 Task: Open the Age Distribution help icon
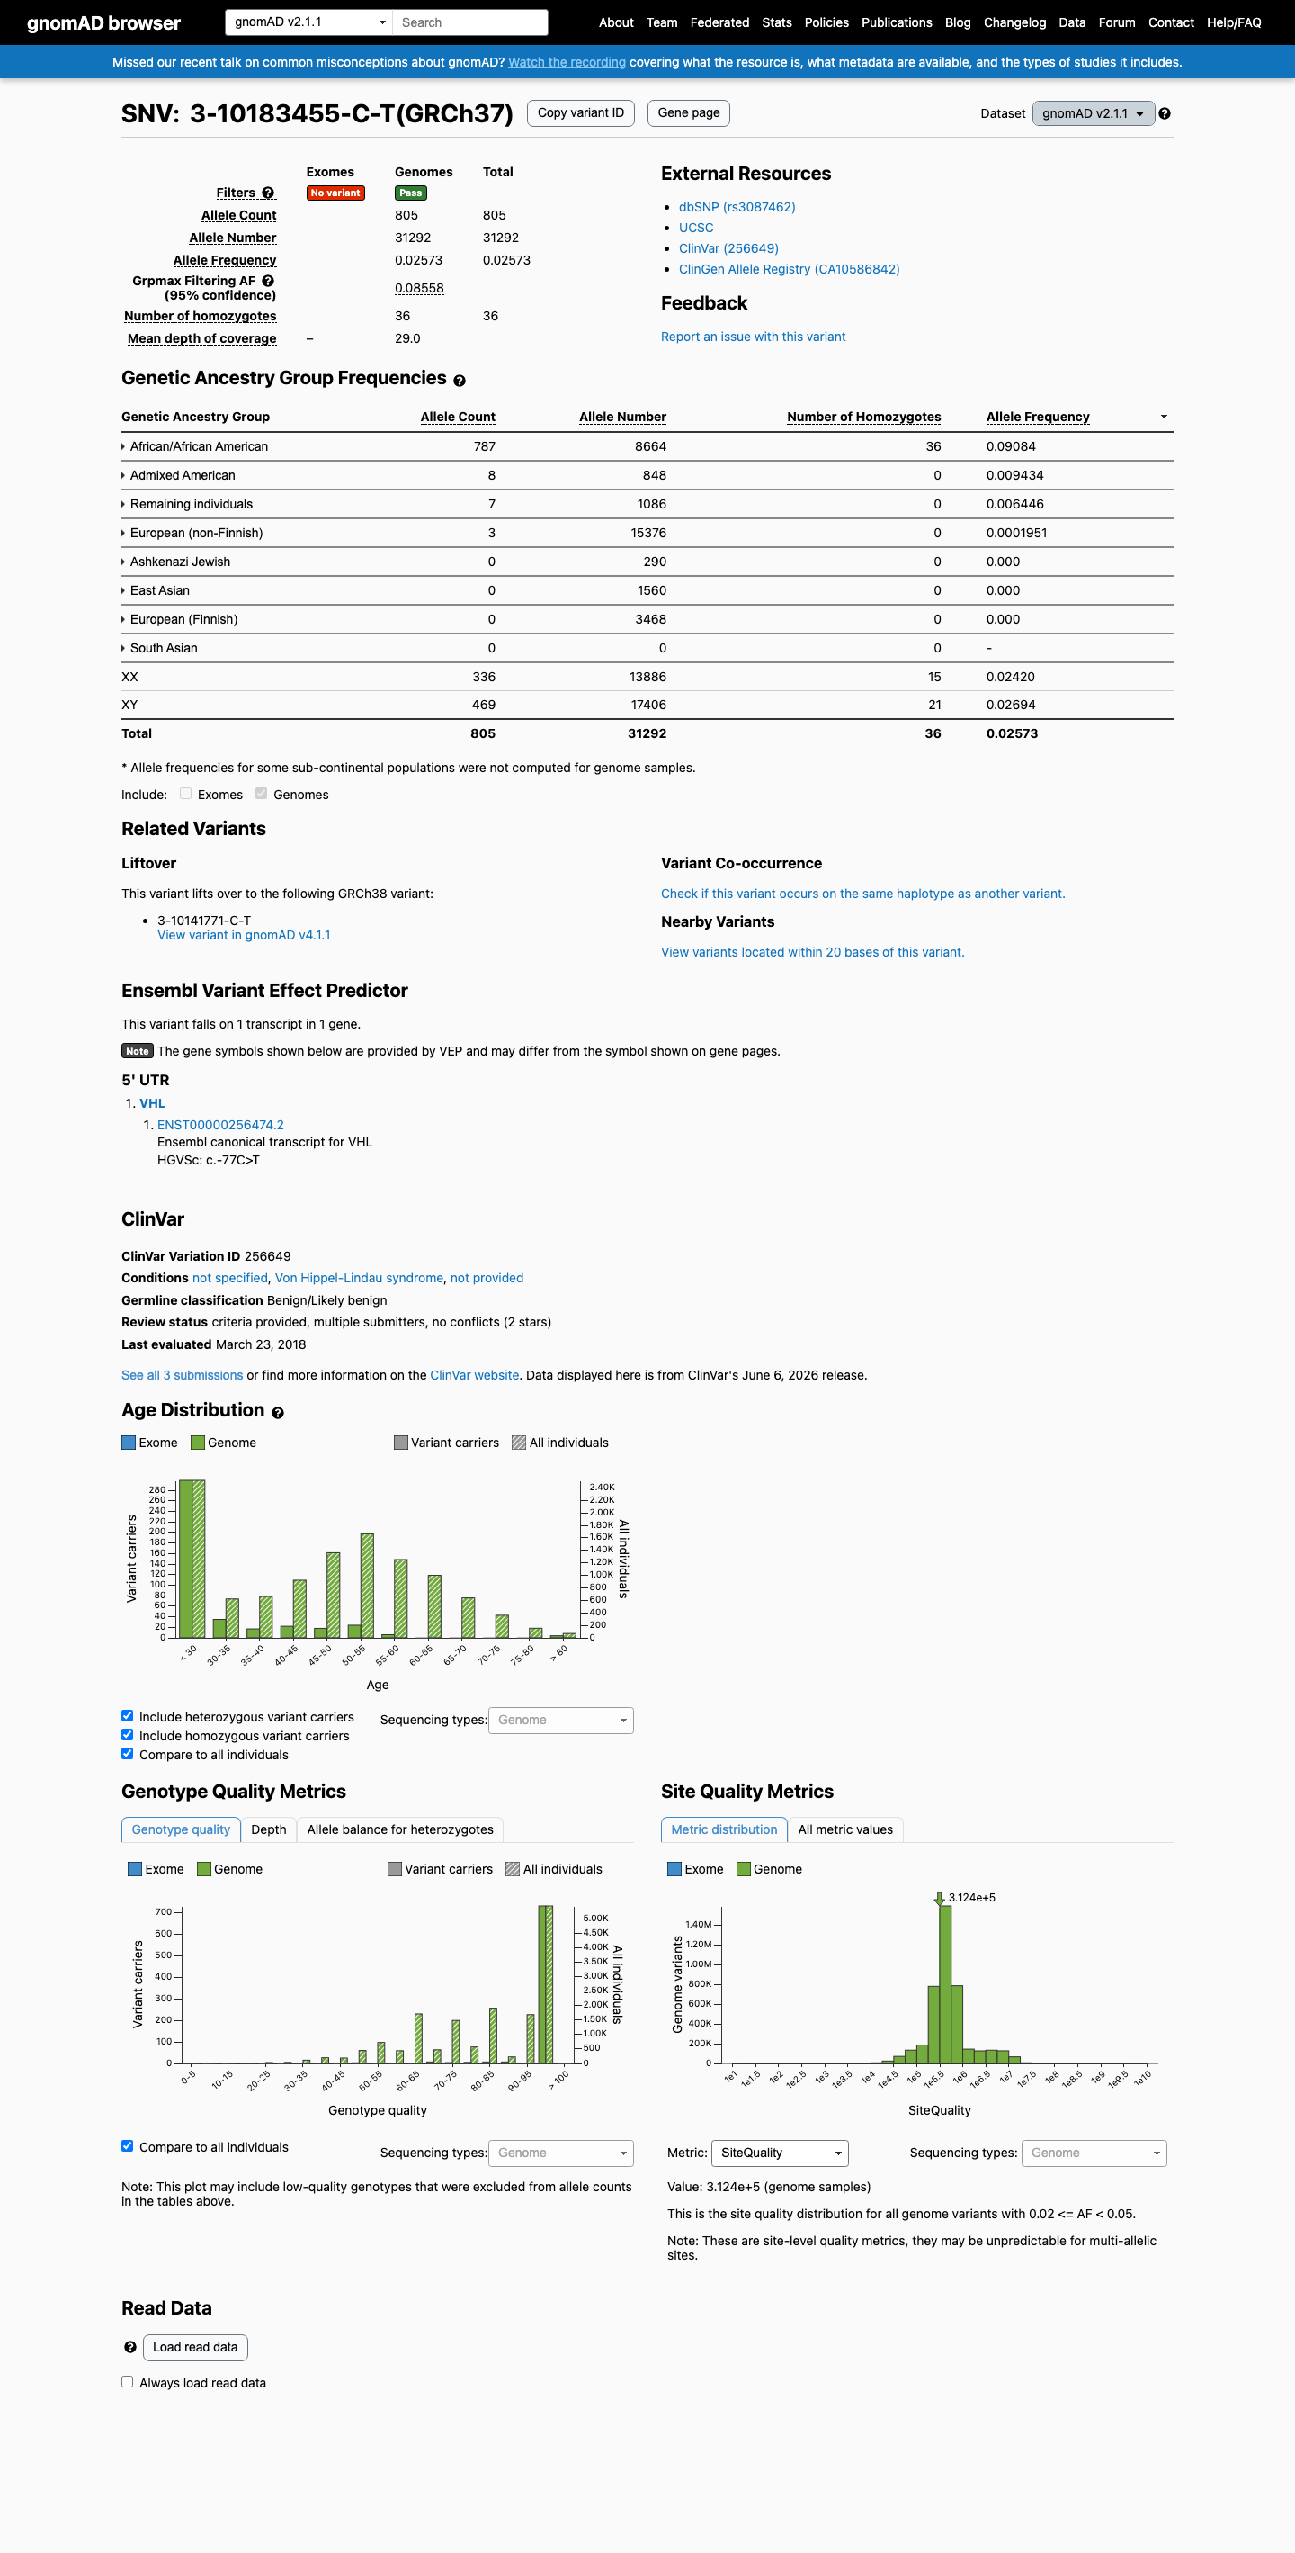(277, 1413)
